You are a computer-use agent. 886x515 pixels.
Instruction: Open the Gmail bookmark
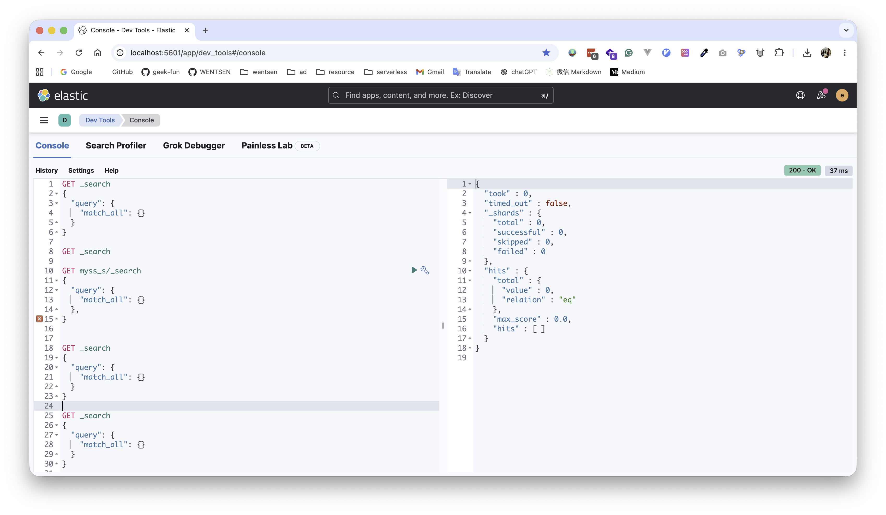pyautogui.click(x=430, y=72)
